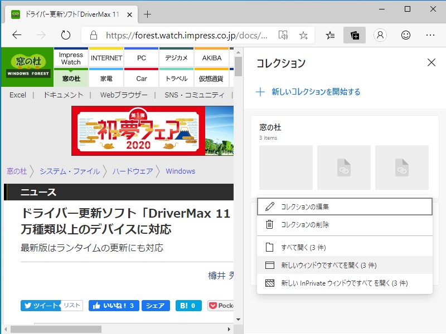This screenshot has height=334, width=446.
Task: Switch to the 窓の杜 navigation tab
Action: click(x=70, y=78)
